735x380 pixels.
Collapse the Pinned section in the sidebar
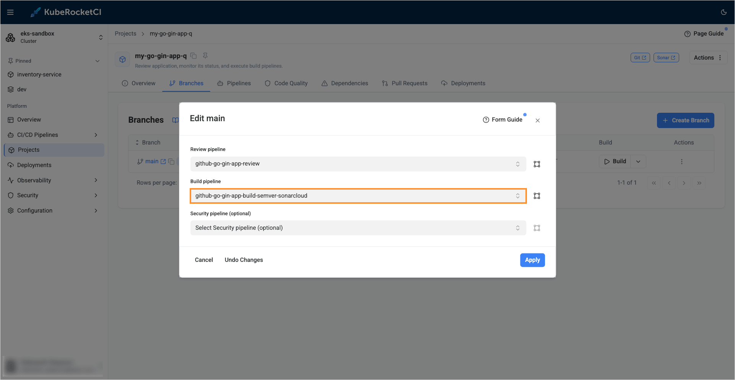98,60
